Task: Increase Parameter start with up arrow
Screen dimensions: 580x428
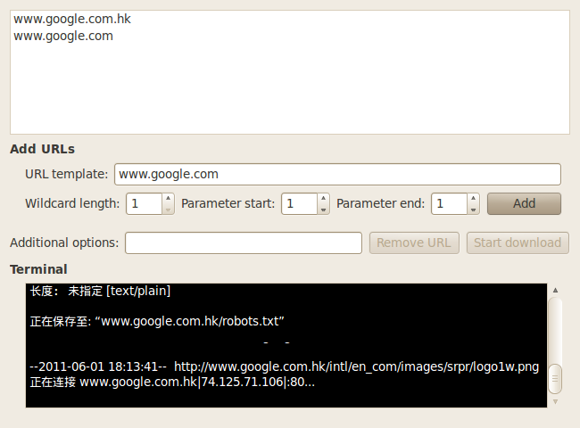Action: coord(323,199)
